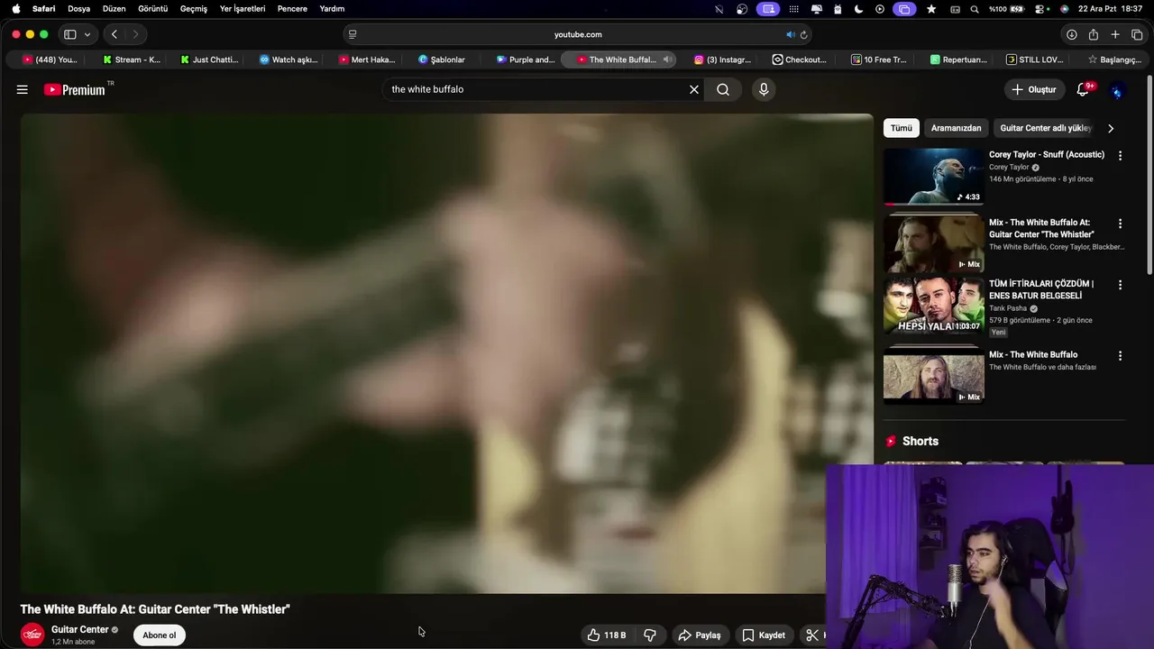Open the Guitar Center channel name link
The width and height of the screenshot is (1154, 649).
click(80, 630)
